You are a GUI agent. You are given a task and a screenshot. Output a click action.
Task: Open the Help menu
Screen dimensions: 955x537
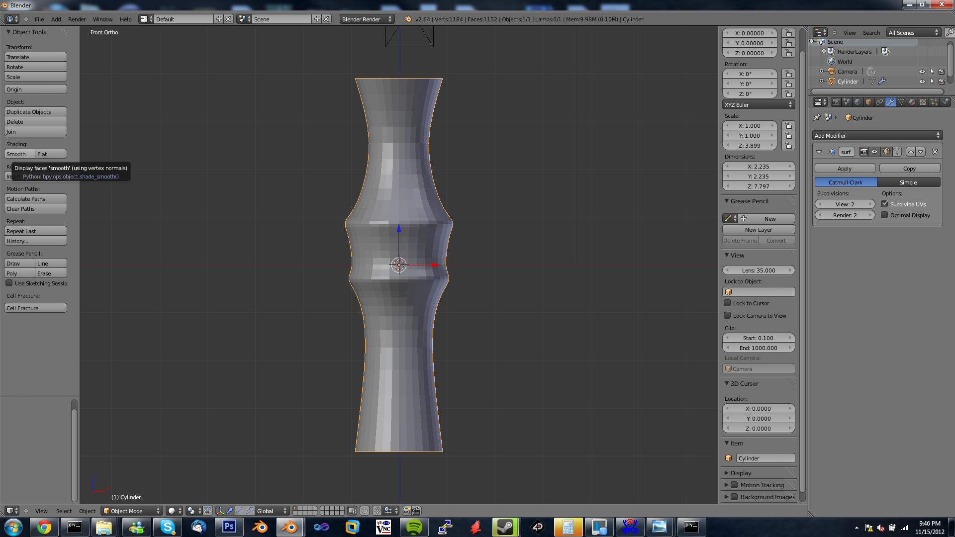(125, 19)
